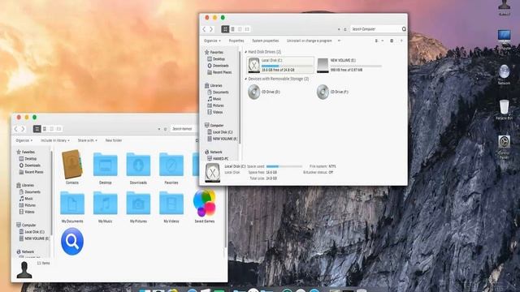Switch Computer window to column view
The height and width of the screenshot is (292, 520).
pos(240,29)
